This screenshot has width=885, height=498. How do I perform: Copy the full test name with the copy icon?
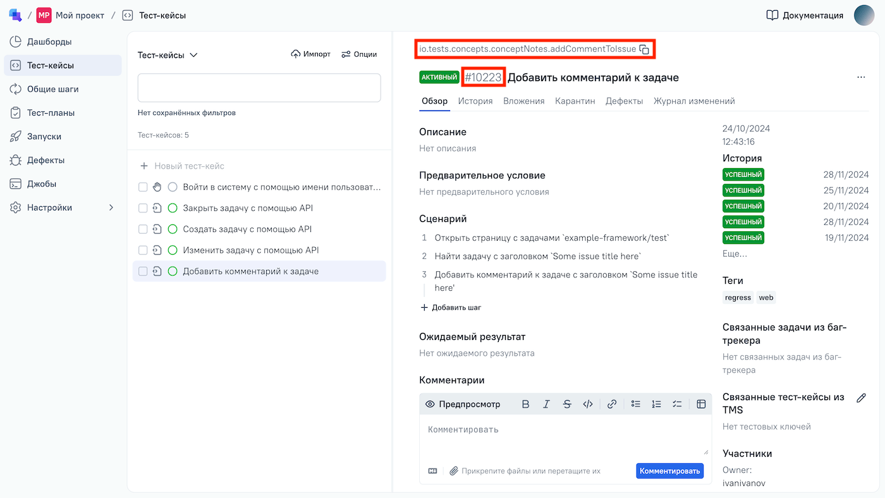tap(644, 49)
